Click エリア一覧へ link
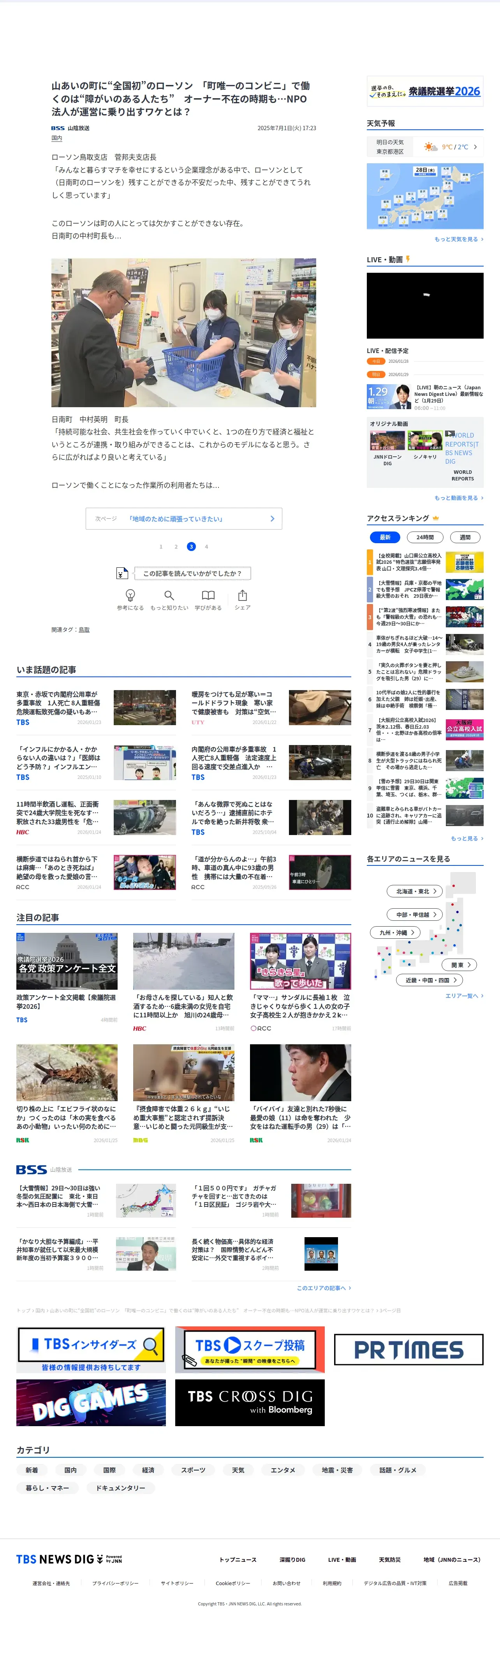 tap(464, 996)
